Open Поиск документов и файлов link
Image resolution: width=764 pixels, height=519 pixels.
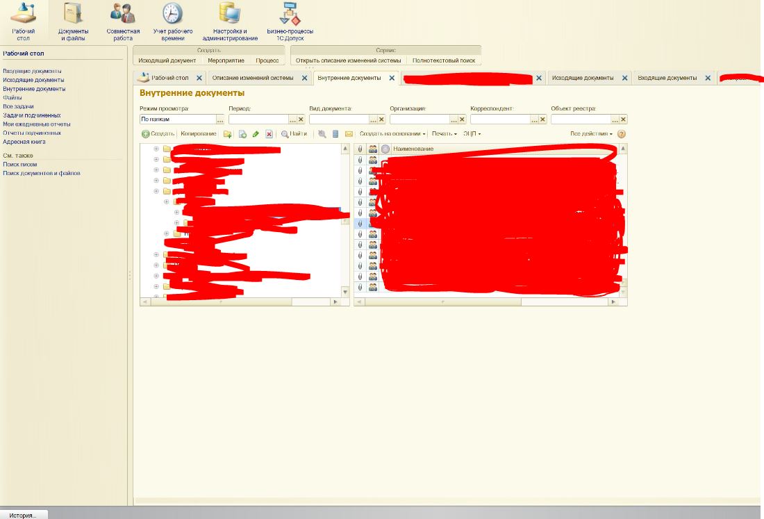pos(42,173)
